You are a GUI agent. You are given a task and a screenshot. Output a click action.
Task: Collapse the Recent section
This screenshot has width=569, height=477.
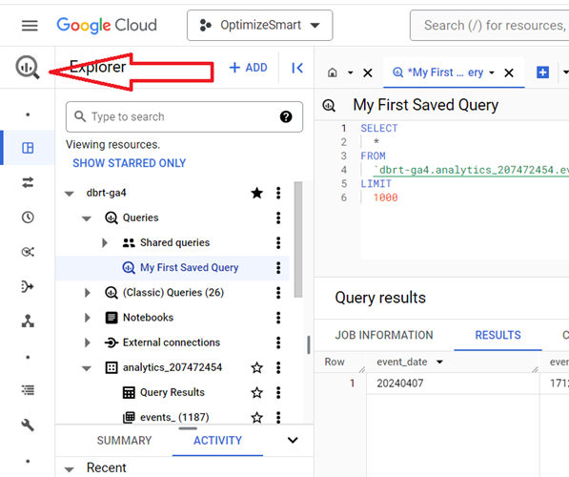[70, 468]
